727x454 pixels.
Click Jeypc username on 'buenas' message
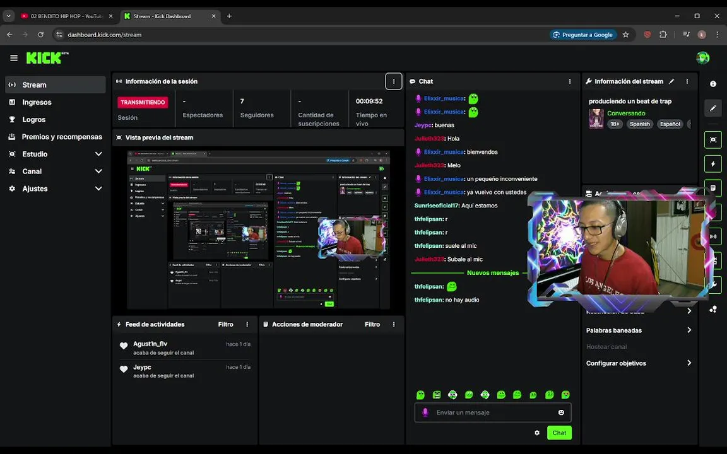[423, 125]
